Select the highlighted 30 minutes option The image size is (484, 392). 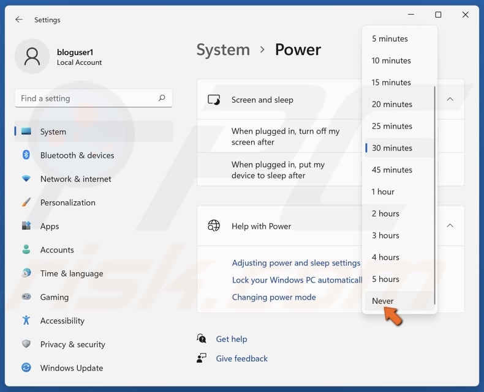coord(399,148)
